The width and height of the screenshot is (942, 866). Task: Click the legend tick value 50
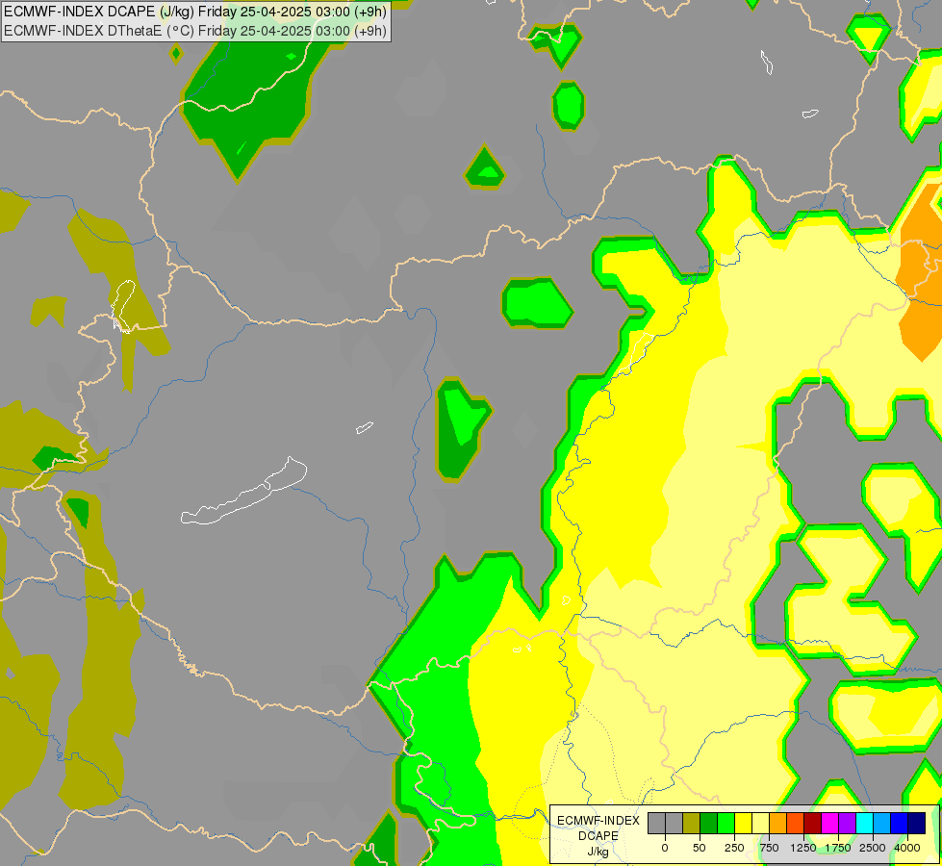point(700,848)
